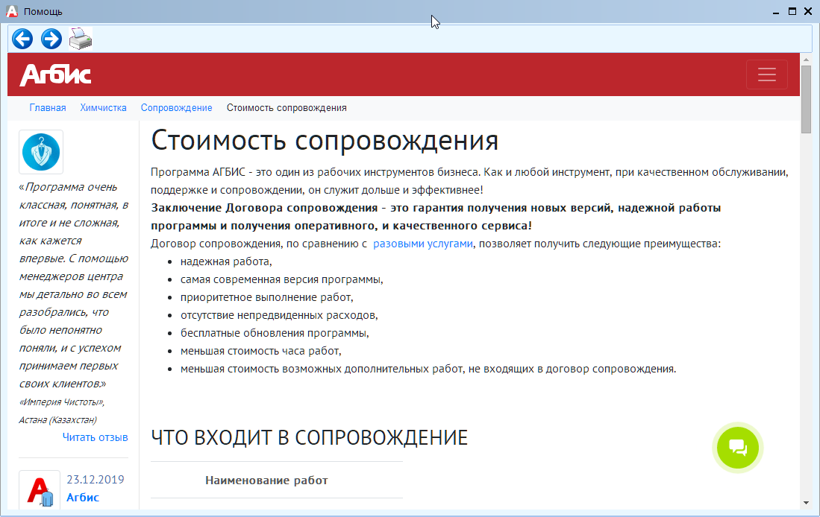Open the Читать отзыв link
The image size is (820, 517).
point(96,437)
